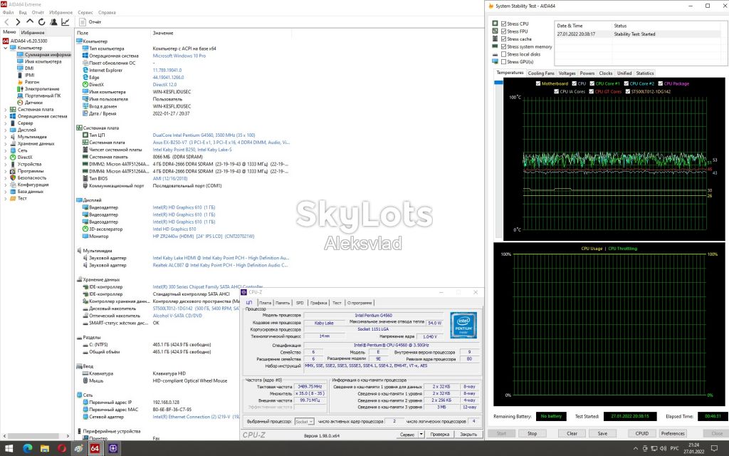Click Stop in System Stability Test
This screenshot has width=729, height=456.
(533, 433)
